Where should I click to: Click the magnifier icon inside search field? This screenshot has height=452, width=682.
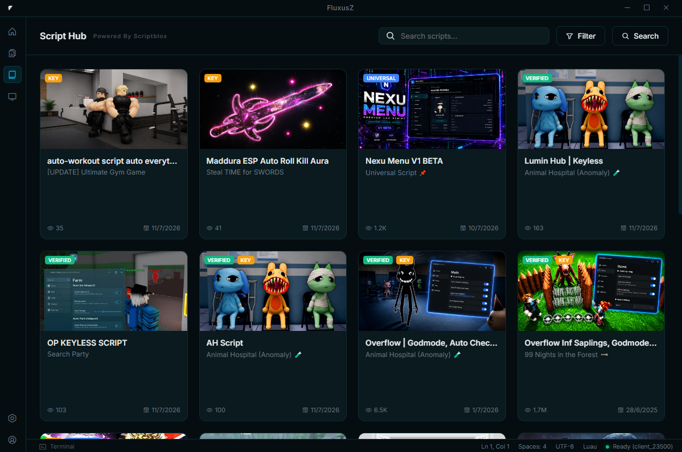pyautogui.click(x=391, y=36)
